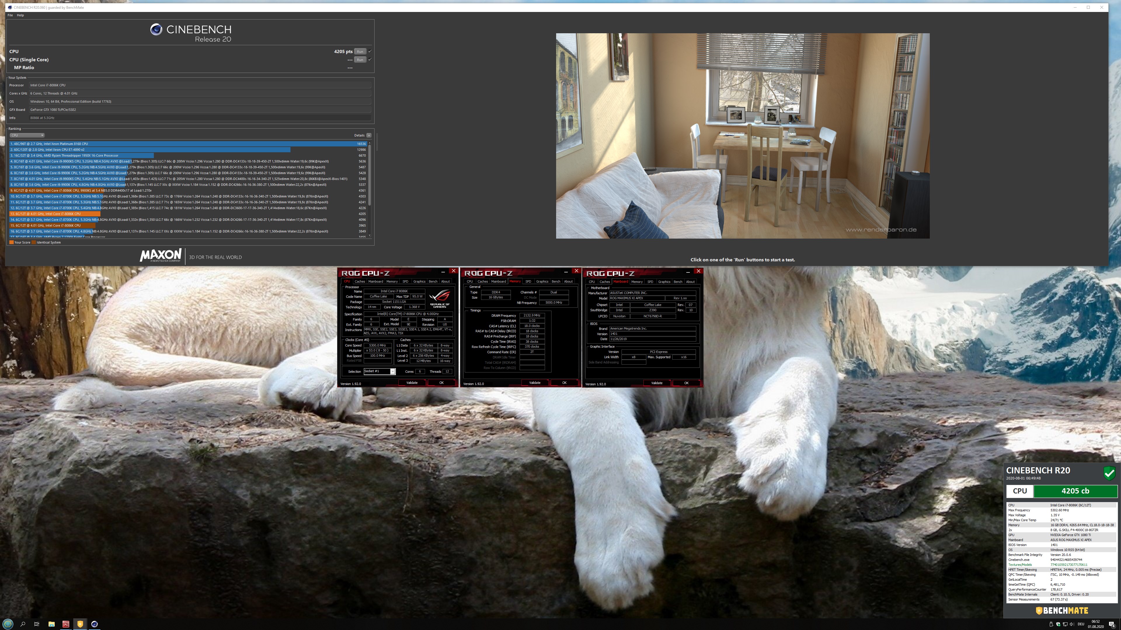Click the BenchMate green validation checkmark

[x=1109, y=473]
